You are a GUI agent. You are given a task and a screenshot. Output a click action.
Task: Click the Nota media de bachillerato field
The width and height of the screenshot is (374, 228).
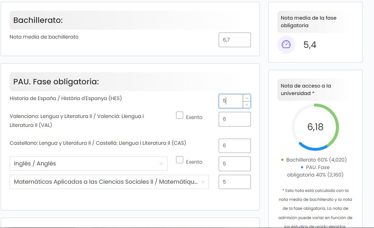point(234,40)
